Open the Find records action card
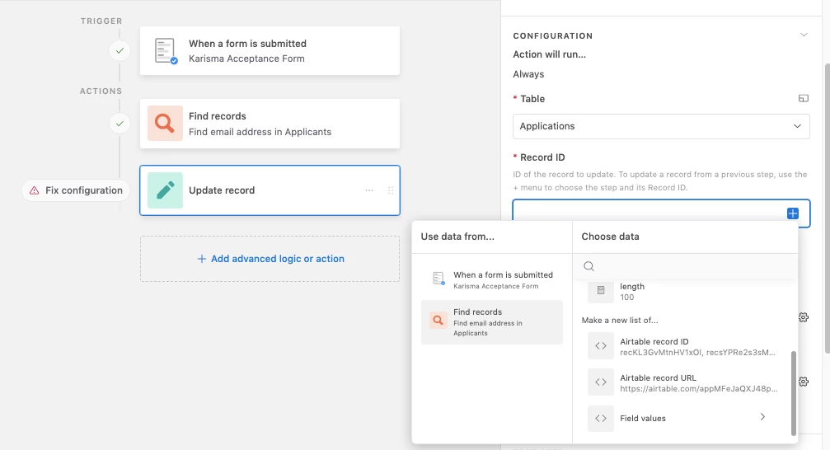This screenshot has height=450, width=830. click(270, 124)
